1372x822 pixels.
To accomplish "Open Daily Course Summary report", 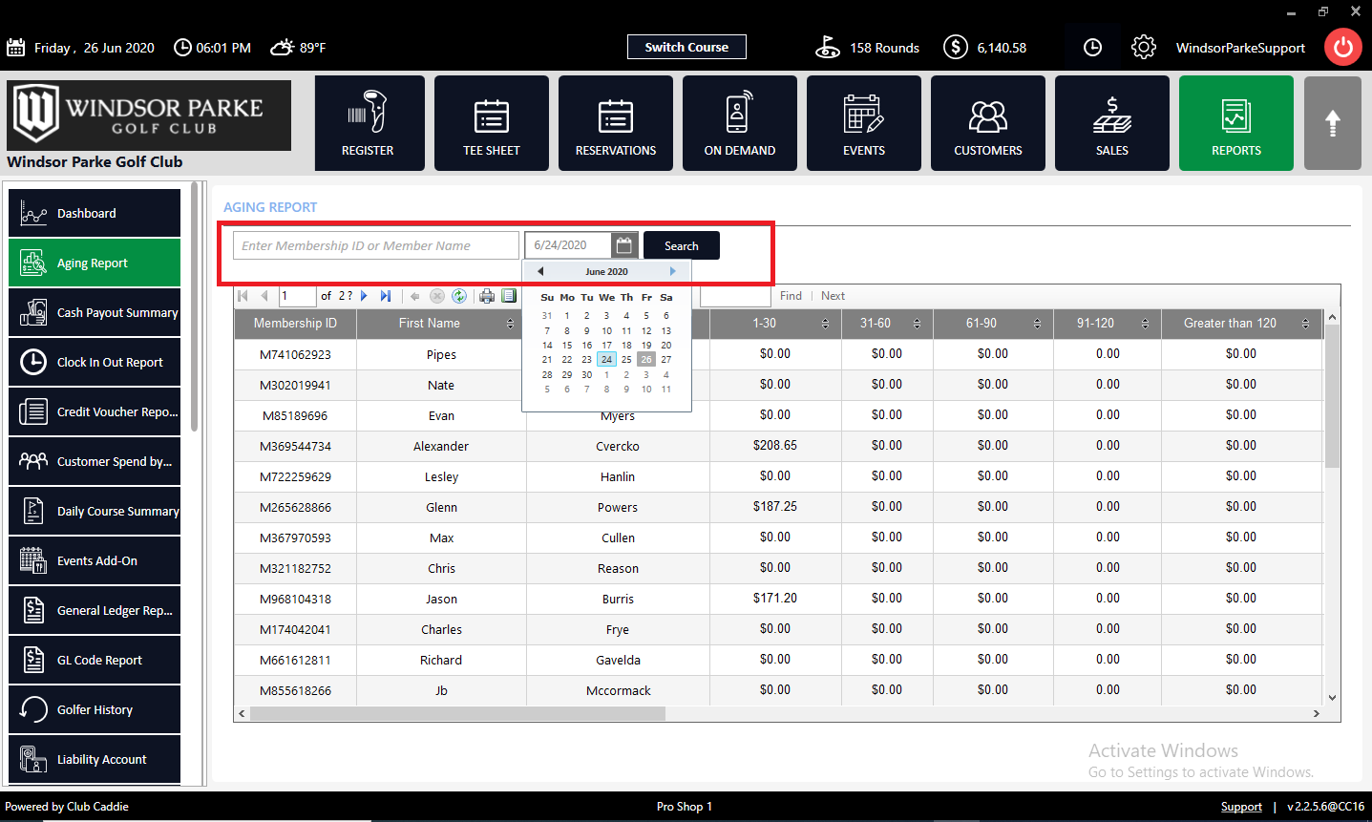I will pos(95,511).
